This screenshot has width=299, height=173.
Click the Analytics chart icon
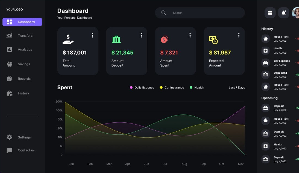9,49
